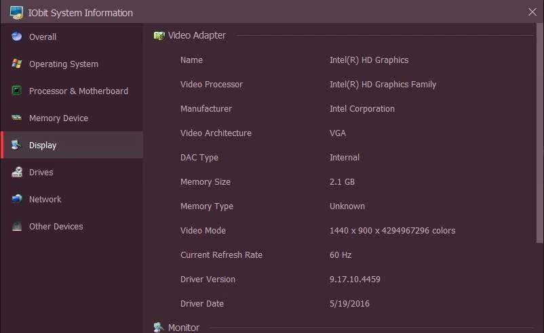The image size is (544, 333).
Task: Click the 1440 x 900 colors value
Action: click(x=392, y=231)
